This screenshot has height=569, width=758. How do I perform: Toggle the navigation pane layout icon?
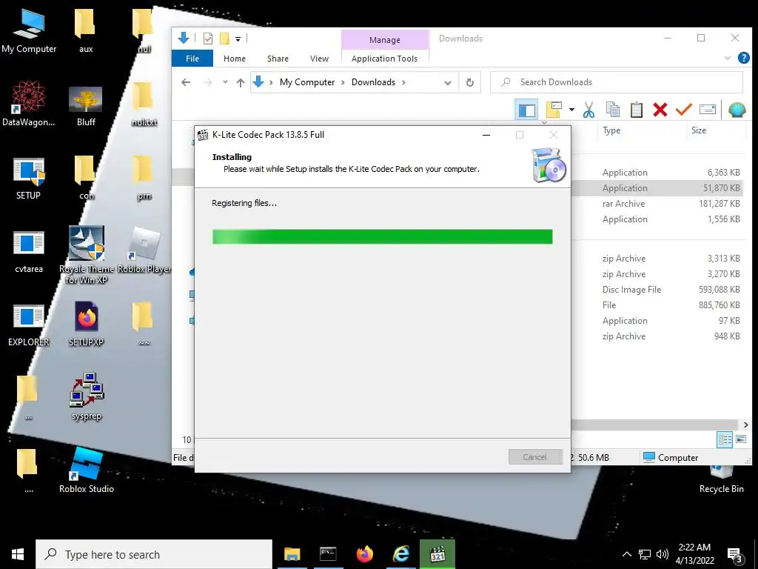526,110
